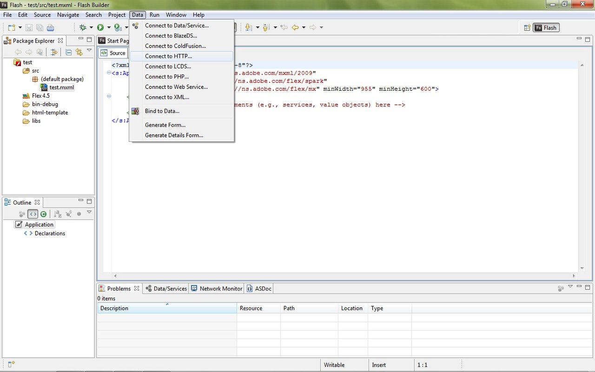Viewport: 595px width, 372px height.
Task: Collapse the s:Application code fold marker
Action: click(x=109, y=73)
